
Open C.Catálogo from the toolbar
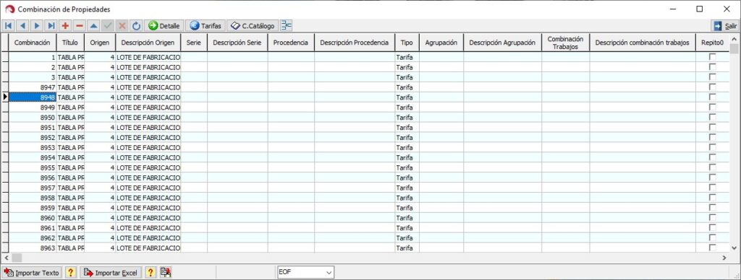[x=253, y=26]
